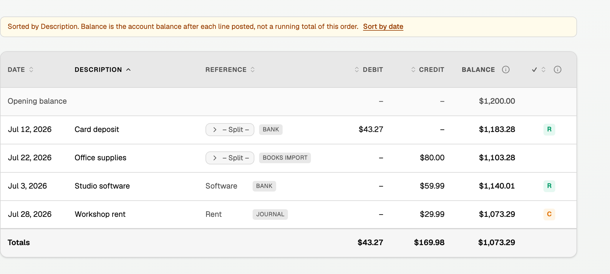Sort by the Reference column header
Image resolution: width=610 pixels, height=274 pixels.
point(230,70)
